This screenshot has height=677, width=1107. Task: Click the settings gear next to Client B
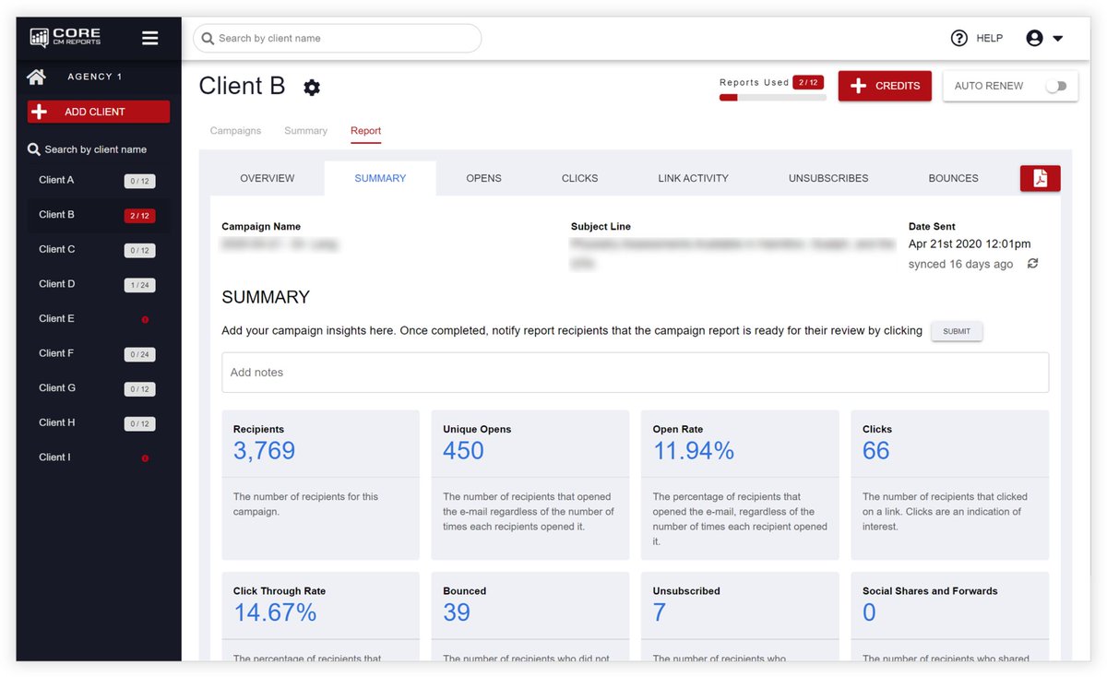[311, 87]
